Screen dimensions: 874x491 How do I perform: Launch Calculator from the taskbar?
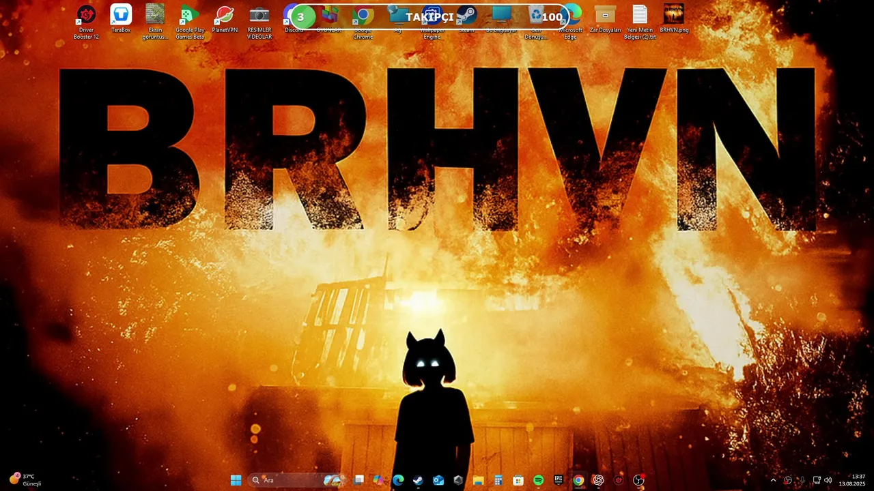[498, 480]
